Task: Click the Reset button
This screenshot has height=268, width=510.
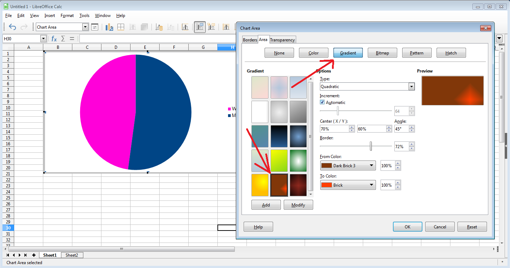Action: pos(472,227)
